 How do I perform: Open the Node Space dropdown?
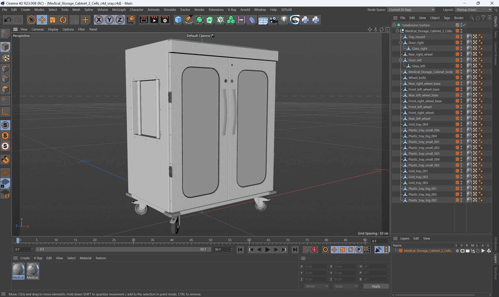click(x=411, y=10)
